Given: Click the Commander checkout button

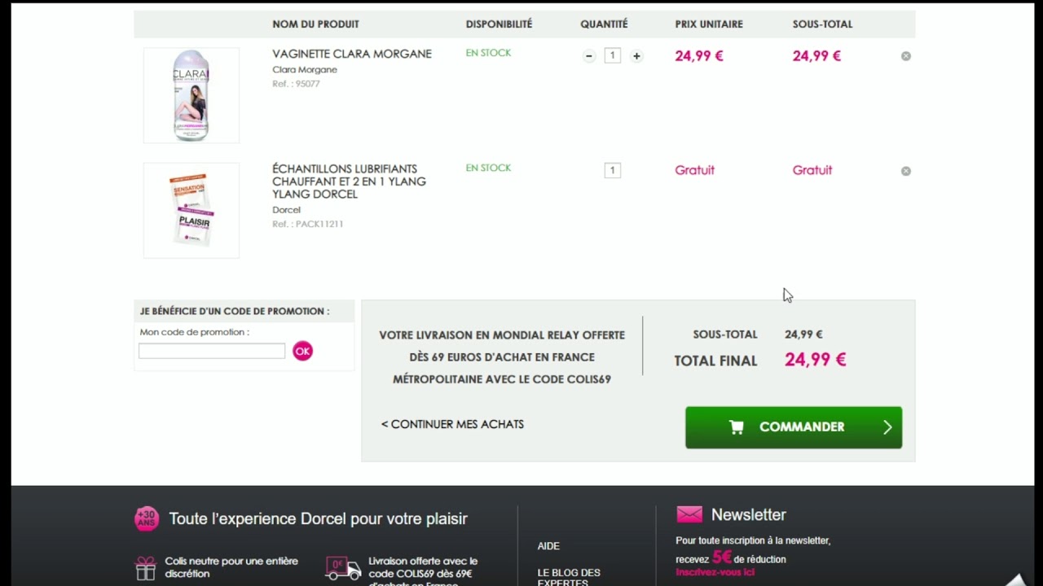Looking at the screenshot, I should [793, 427].
